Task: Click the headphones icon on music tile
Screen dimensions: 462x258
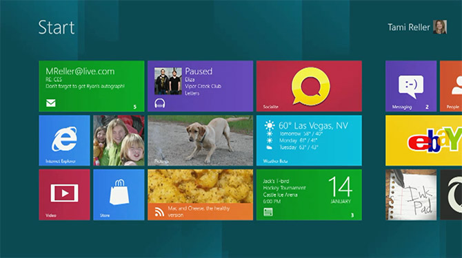Action: [x=160, y=103]
